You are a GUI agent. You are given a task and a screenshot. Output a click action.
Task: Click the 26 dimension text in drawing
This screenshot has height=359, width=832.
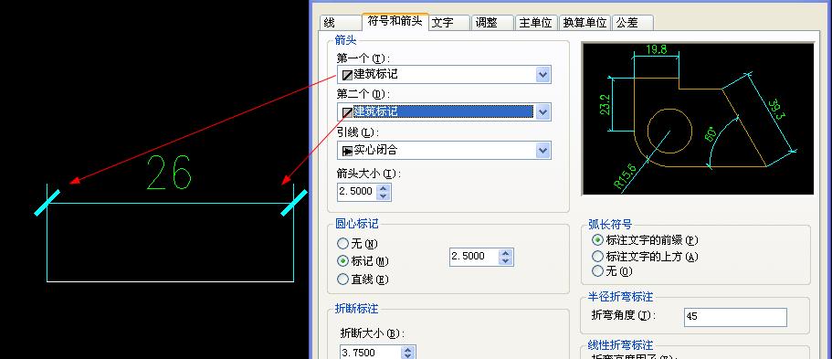click(169, 174)
